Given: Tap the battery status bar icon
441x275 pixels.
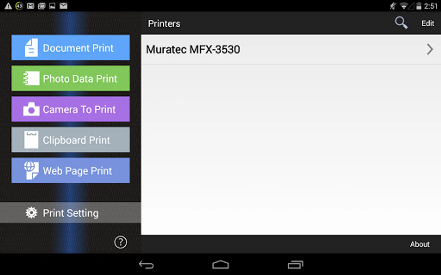Looking at the screenshot, I should [419, 6].
